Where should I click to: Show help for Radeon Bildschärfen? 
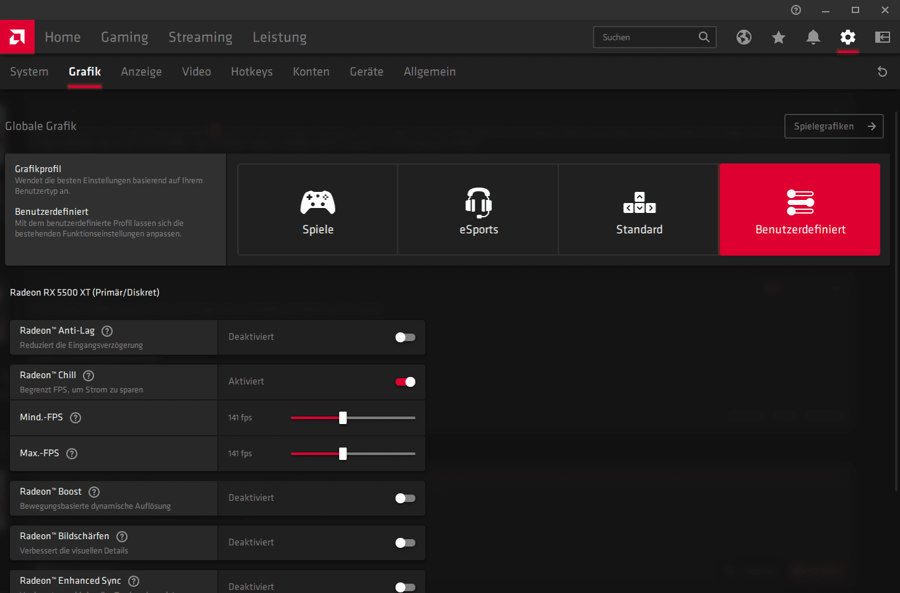[122, 537]
